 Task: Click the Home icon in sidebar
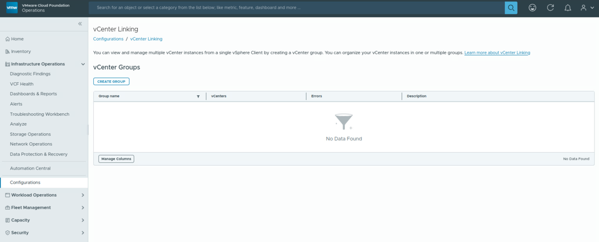coord(7,39)
